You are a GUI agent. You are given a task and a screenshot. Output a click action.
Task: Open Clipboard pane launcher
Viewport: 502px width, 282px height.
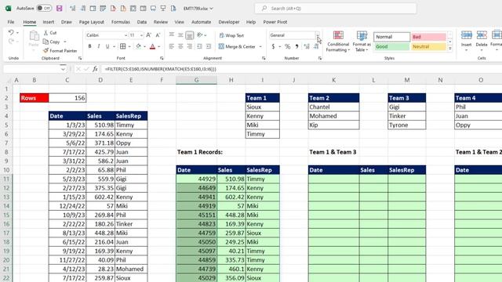click(80, 58)
